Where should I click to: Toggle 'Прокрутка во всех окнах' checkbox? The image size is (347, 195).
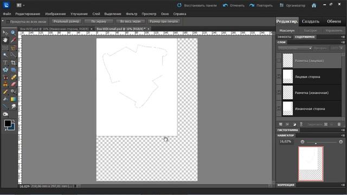pos(8,22)
